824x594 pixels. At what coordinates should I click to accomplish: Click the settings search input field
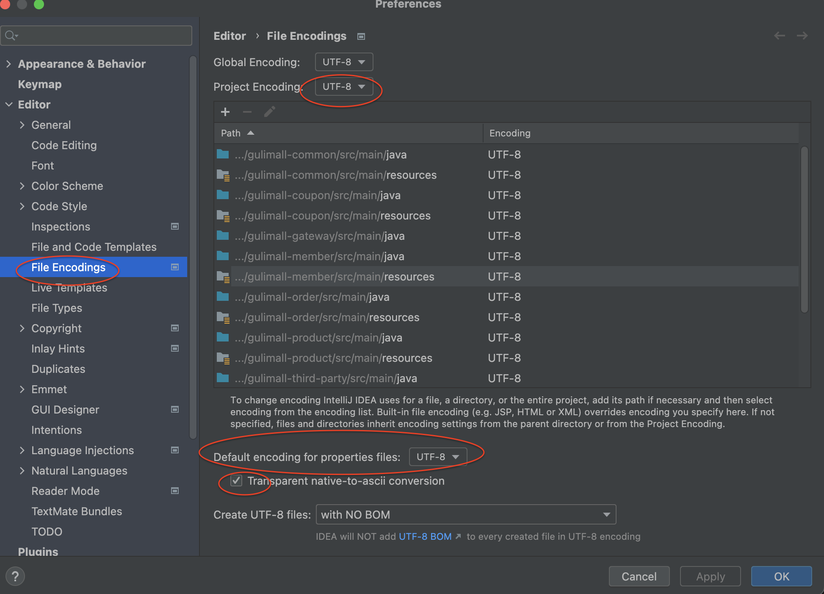pos(102,36)
